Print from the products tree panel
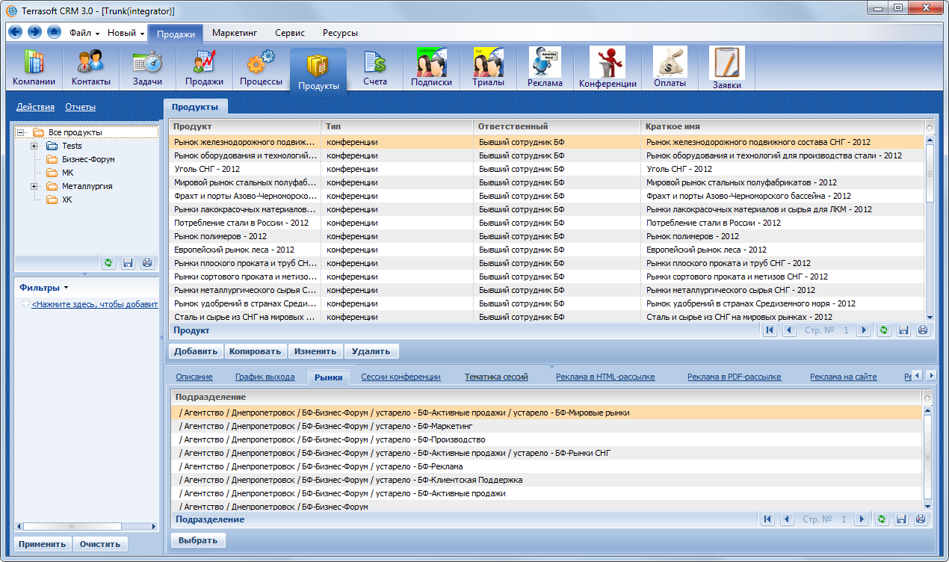This screenshot has width=949, height=562. coord(147,263)
